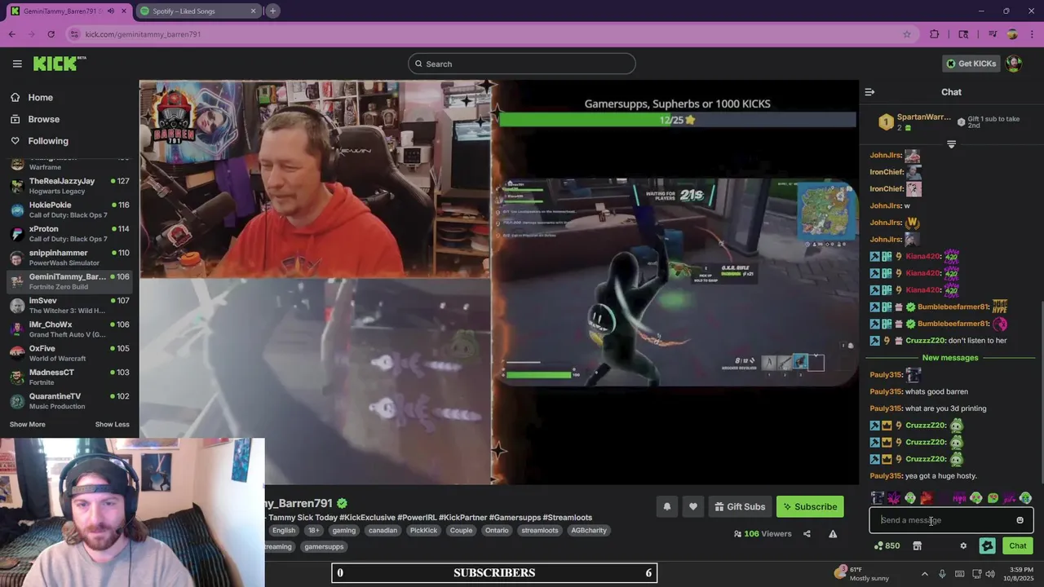The image size is (1044, 587).
Task: Open QuarantineTV channel in sidebar
Action: click(69, 401)
